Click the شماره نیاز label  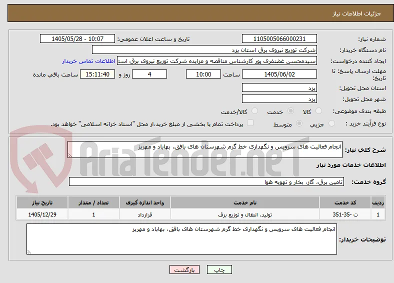click(372, 39)
